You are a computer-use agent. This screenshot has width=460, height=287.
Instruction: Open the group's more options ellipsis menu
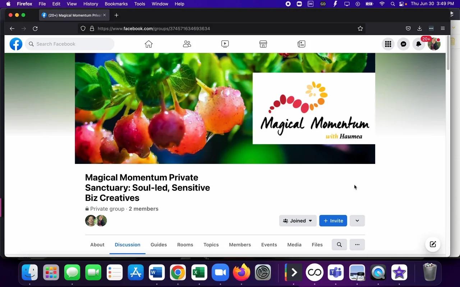[357, 244]
